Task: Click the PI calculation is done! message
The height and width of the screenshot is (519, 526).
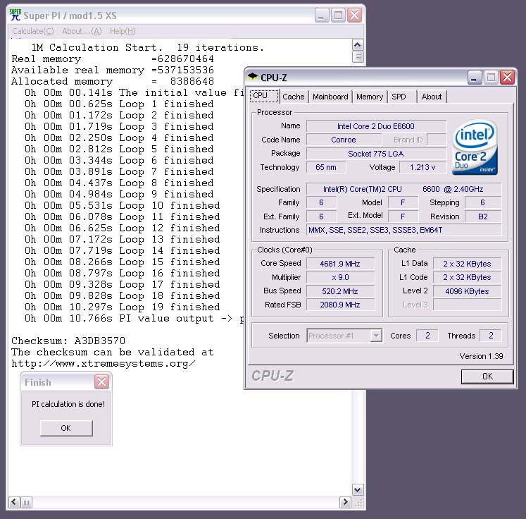Action: pos(68,404)
